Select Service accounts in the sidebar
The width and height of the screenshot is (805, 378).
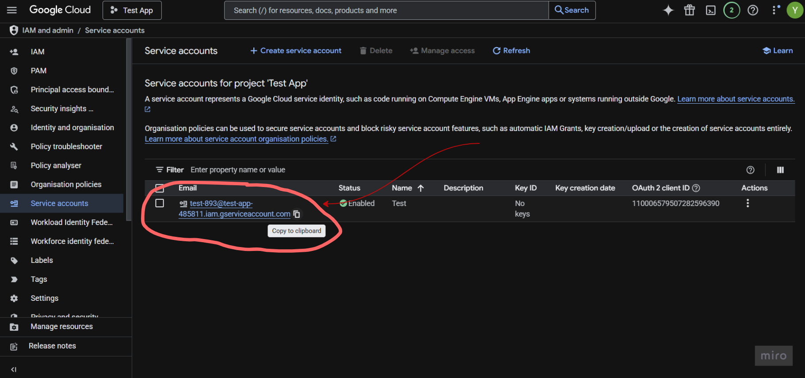62,203
